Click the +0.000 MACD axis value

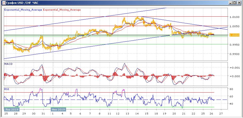click(234, 76)
